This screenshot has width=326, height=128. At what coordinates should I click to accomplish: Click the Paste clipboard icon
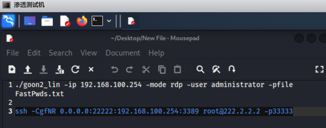[x=177, y=69]
